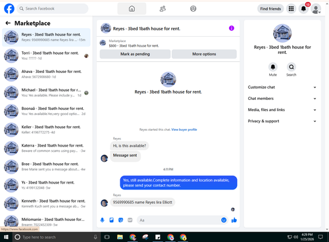The image size is (329, 242).
Task: Open the $800 Marketplace listing banner
Action: (x=168, y=43)
